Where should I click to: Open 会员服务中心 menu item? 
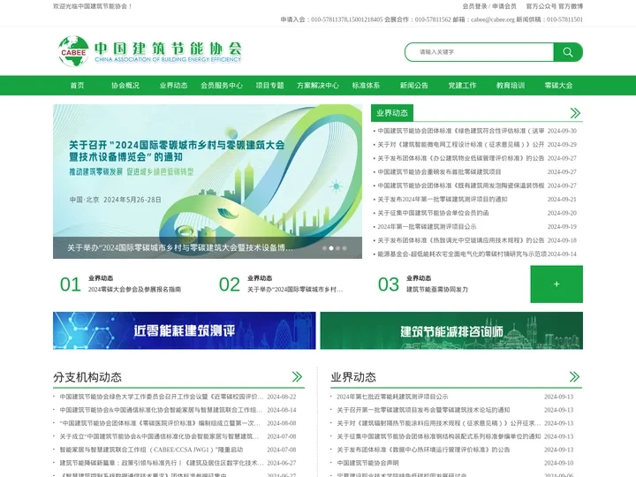coord(222,85)
